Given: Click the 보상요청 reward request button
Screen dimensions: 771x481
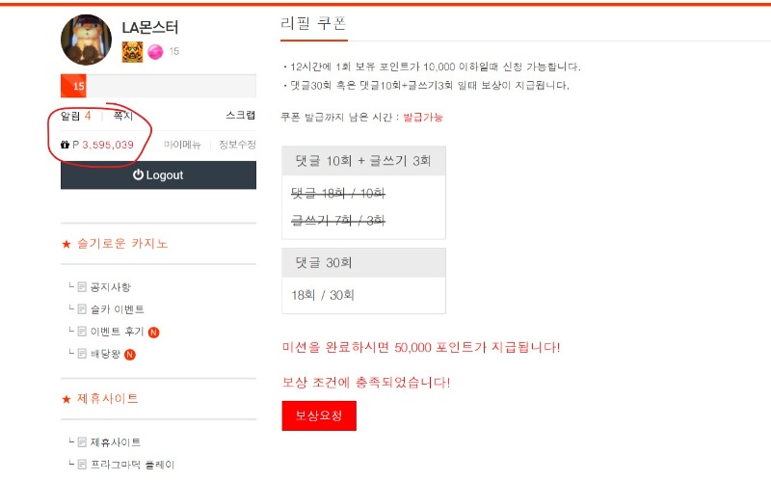Looking at the screenshot, I should pos(319,415).
